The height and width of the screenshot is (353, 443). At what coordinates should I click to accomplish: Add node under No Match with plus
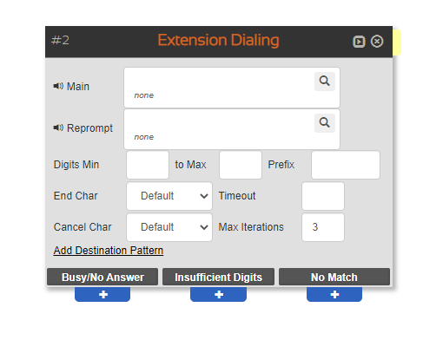point(334,294)
